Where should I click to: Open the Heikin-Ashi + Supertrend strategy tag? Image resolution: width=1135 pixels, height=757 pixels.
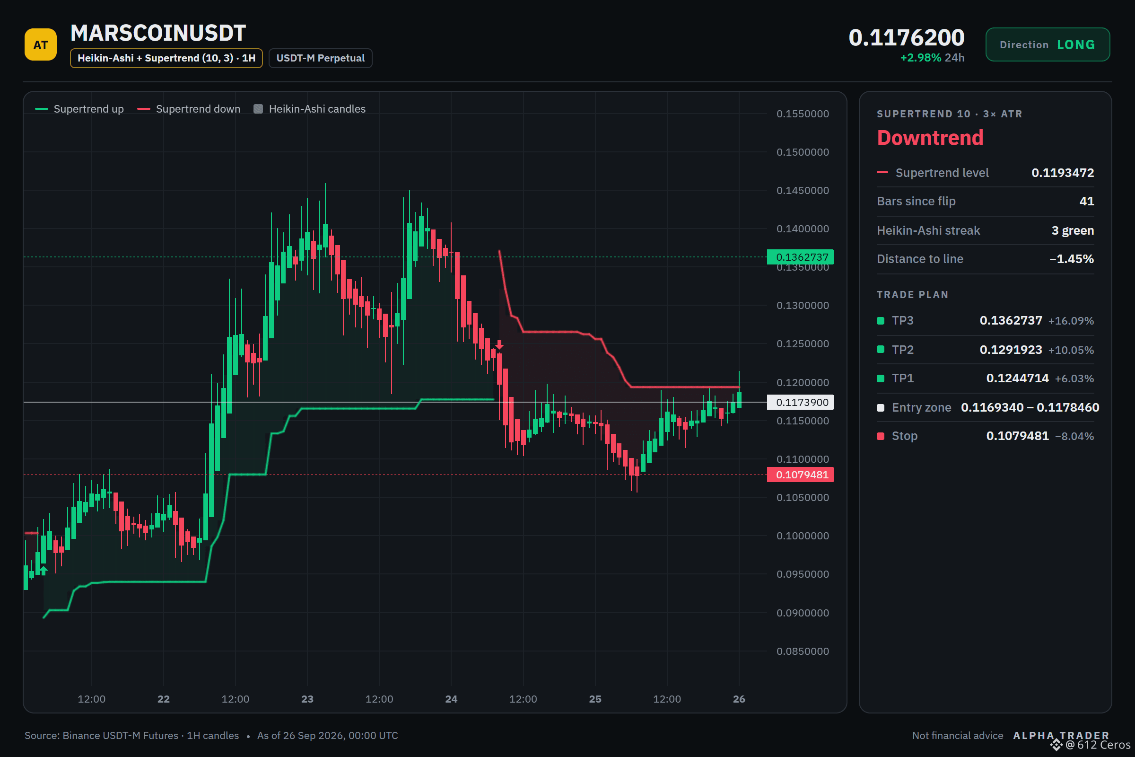pyautogui.click(x=166, y=58)
